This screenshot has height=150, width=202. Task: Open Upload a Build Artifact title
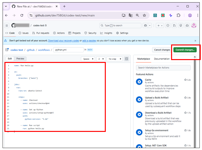(x=157, y=98)
